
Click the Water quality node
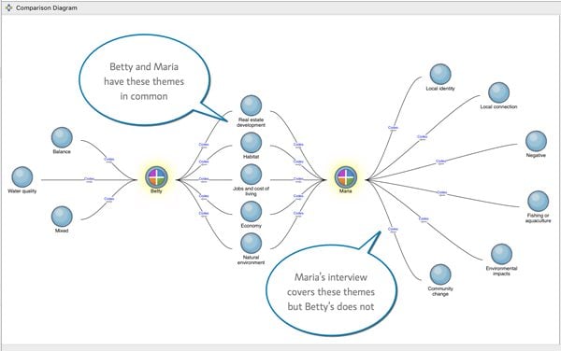click(22, 177)
